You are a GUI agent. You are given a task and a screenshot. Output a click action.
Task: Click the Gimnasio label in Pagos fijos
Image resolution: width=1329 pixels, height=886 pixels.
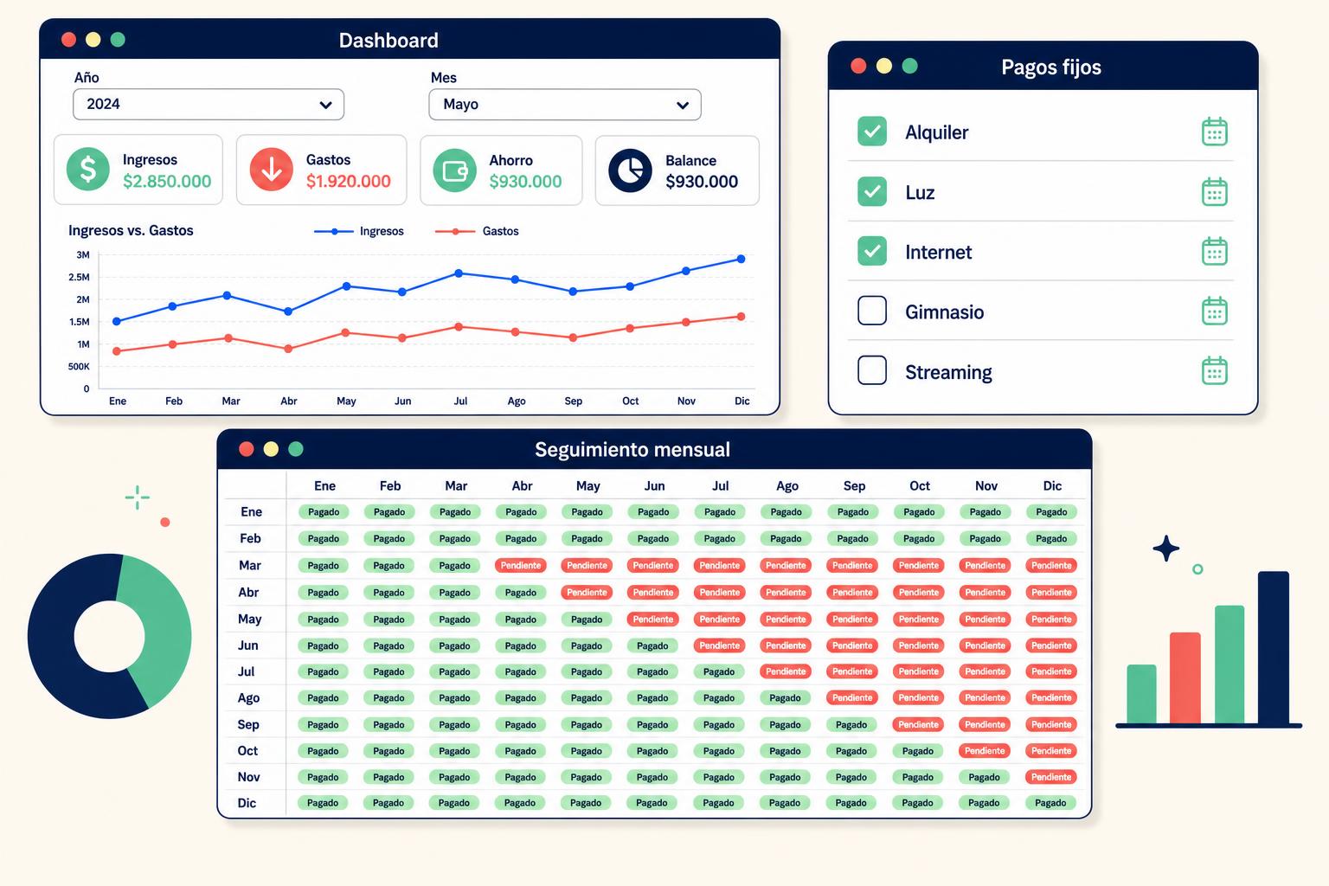(x=944, y=311)
